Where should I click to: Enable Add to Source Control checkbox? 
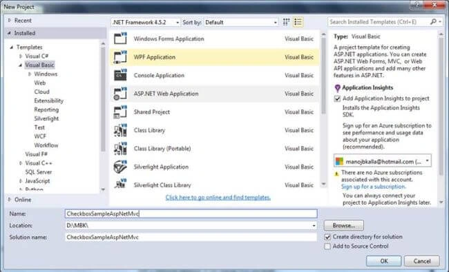pyautogui.click(x=327, y=246)
